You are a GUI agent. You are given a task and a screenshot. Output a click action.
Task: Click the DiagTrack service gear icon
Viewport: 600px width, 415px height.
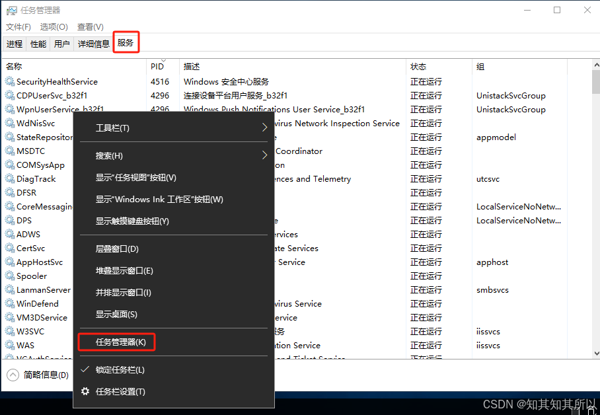pyautogui.click(x=10, y=178)
